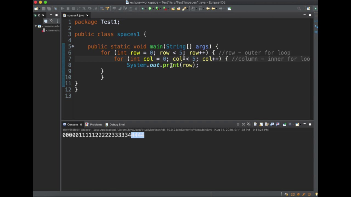
Task: Toggle show console on standard error
Action: pyautogui.click(x=278, y=124)
